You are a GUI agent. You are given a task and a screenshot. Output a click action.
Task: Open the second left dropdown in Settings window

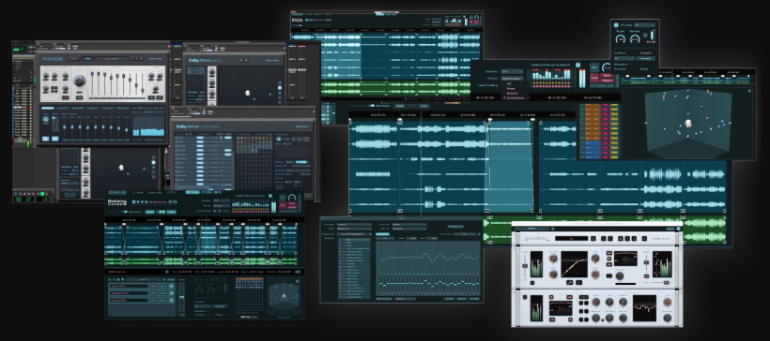click(x=354, y=229)
